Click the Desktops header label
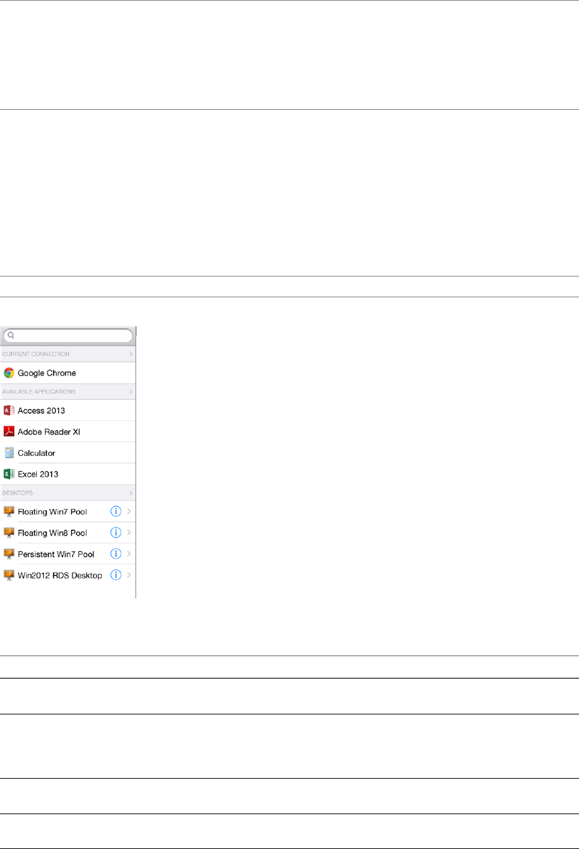This screenshot has height=849, width=579. (x=18, y=493)
